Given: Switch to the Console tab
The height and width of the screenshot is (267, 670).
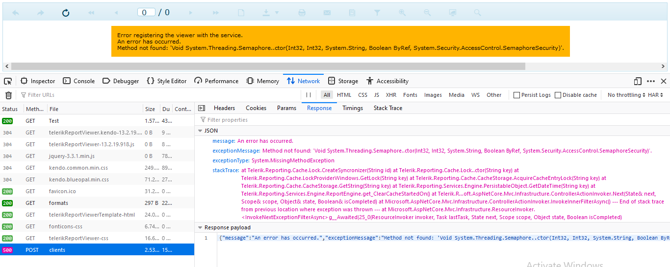Looking at the screenshot, I should [x=79, y=81].
